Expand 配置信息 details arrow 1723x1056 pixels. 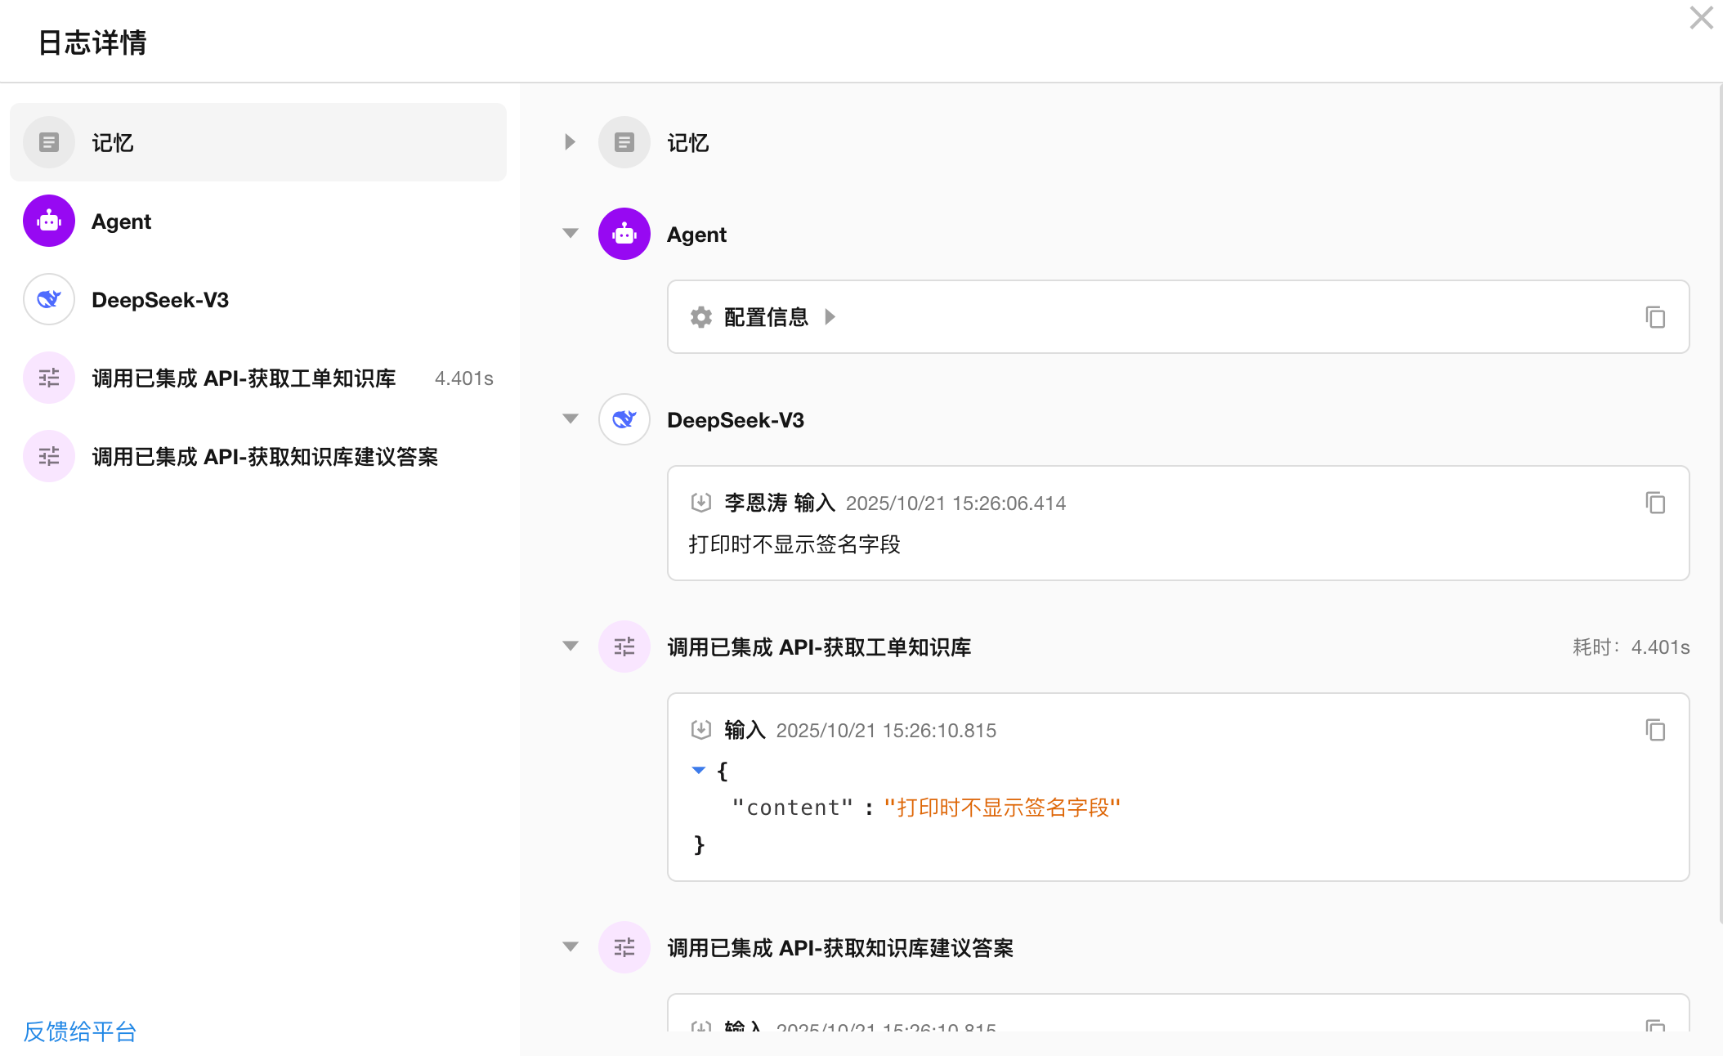pyautogui.click(x=830, y=317)
